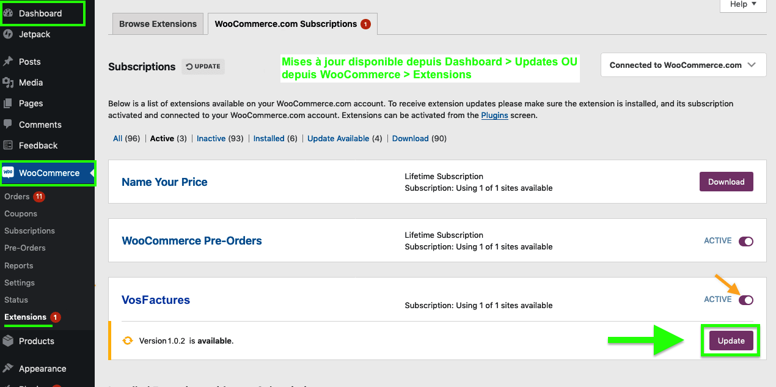Expand the Connected to WooCommerce.com dropdown

(683, 65)
